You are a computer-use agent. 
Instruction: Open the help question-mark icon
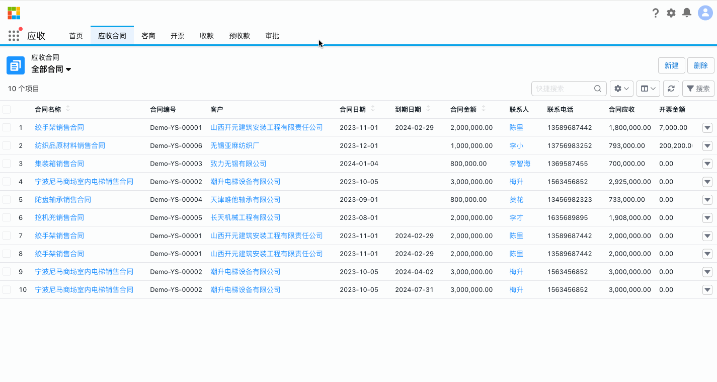(x=656, y=13)
